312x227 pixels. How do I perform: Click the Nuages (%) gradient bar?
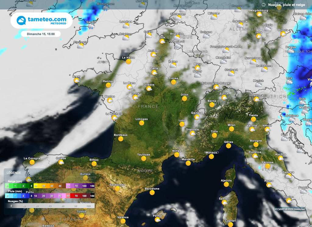point(50,206)
